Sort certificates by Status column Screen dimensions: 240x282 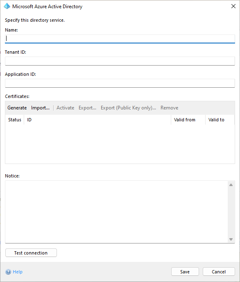click(15, 120)
